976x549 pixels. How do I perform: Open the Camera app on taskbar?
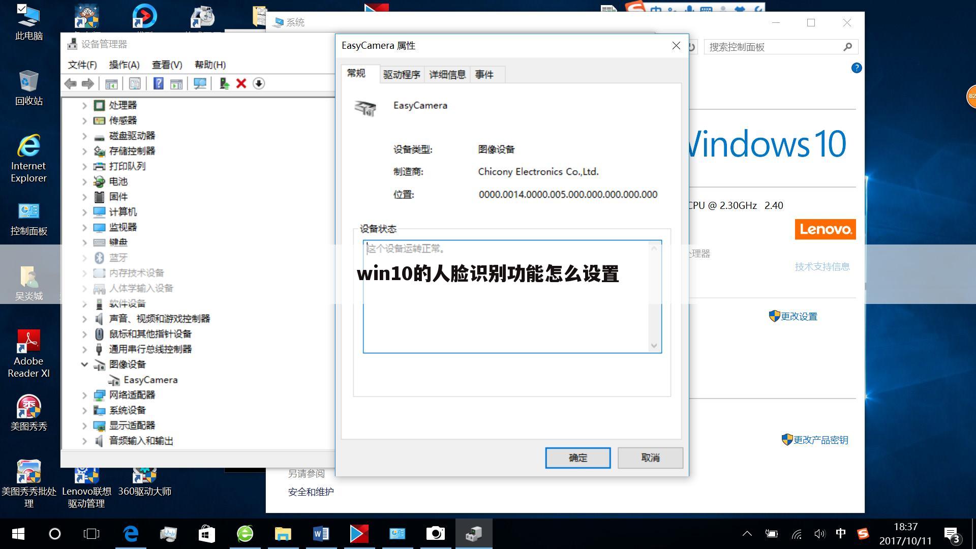click(435, 534)
